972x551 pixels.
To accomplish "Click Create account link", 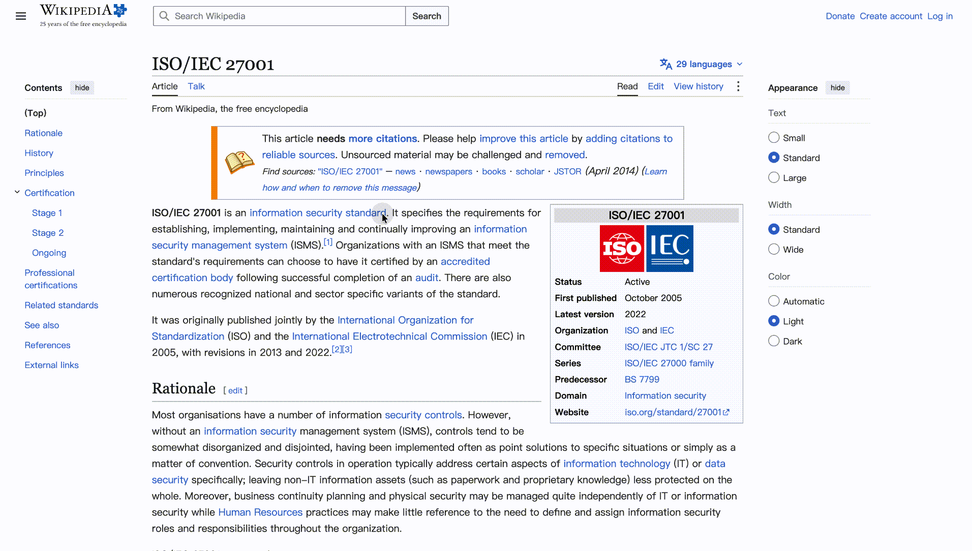I will pos(891,16).
